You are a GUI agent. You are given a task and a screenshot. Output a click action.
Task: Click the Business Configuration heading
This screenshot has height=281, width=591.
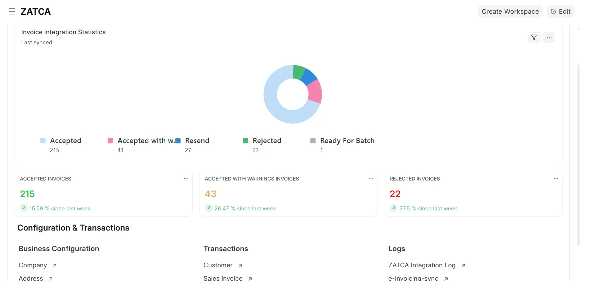pyautogui.click(x=59, y=249)
